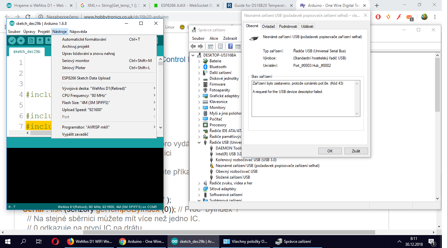Click the OK button in the properties dialog
This screenshot has width=447, height=248.
point(330,151)
